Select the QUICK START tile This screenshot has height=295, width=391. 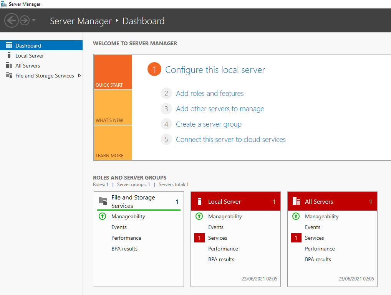coord(113,73)
